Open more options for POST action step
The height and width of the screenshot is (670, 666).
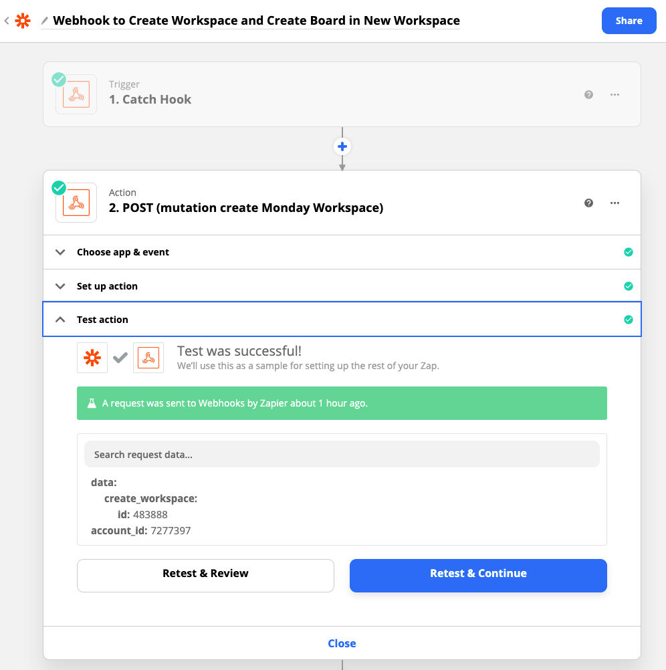pyautogui.click(x=615, y=203)
